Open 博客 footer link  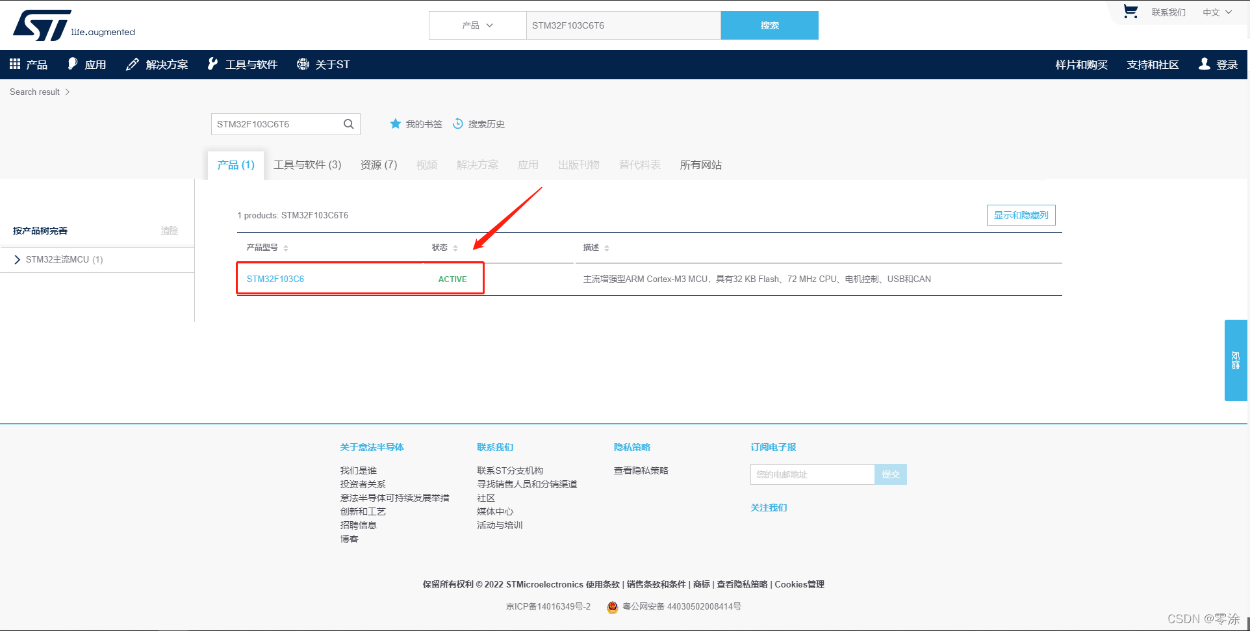pyautogui.click(x=350, y=539)
